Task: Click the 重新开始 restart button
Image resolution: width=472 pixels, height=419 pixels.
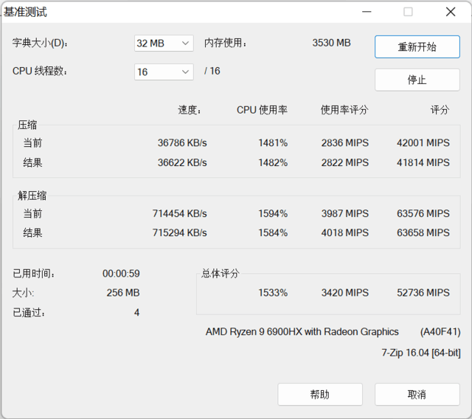Action: [417, 46]
